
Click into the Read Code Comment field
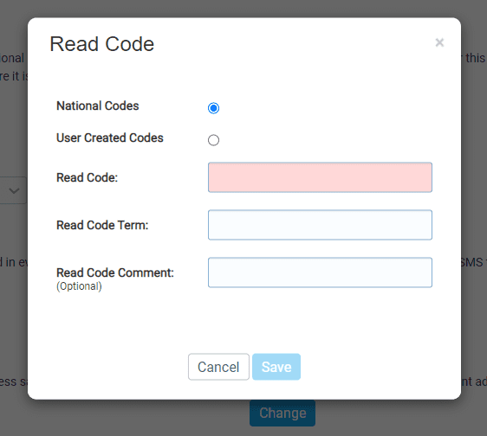(x=320, y=272)
